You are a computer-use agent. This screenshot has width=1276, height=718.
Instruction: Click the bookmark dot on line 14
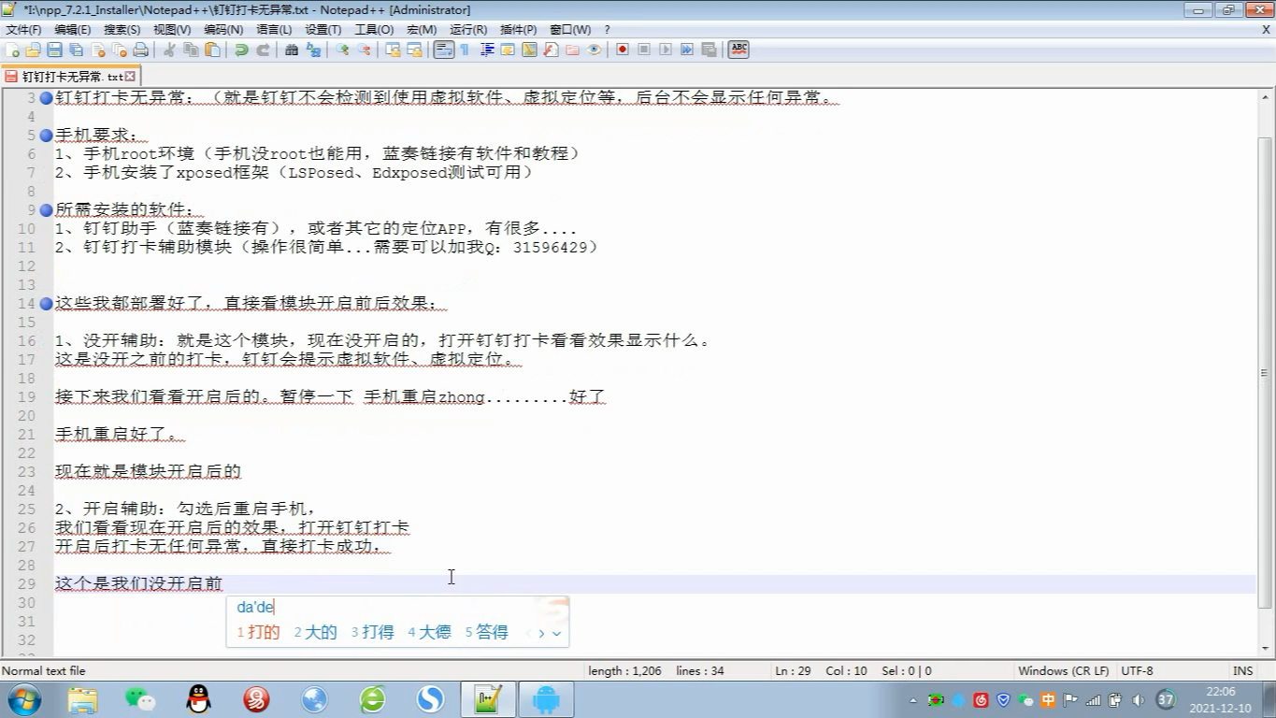(46, 304)
